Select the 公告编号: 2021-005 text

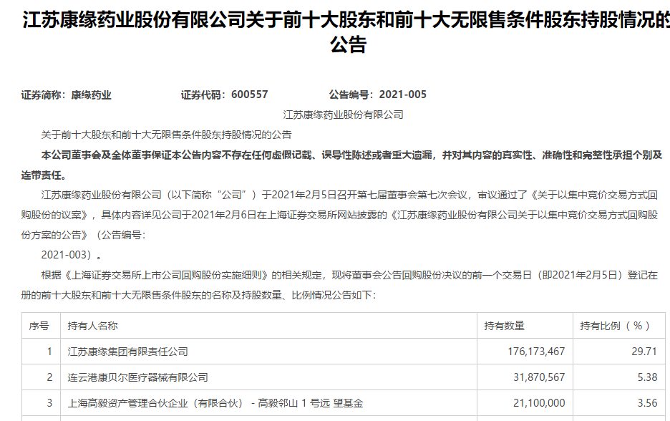[x=378, y=95]
